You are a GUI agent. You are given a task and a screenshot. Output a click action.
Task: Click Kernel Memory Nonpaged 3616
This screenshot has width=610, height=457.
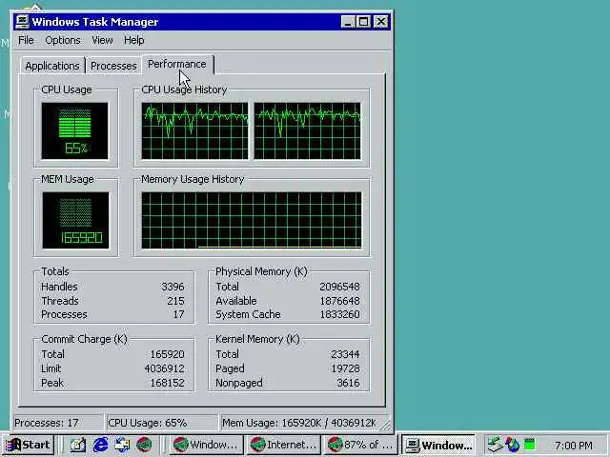pos(348,383)
